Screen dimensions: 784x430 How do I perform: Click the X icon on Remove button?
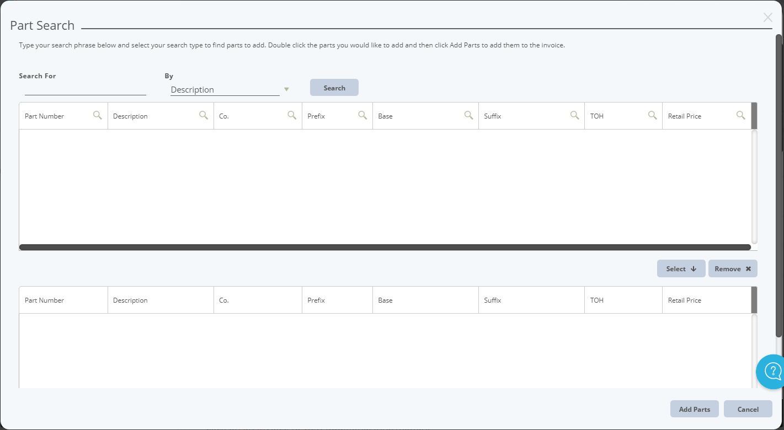coord(748,268)
